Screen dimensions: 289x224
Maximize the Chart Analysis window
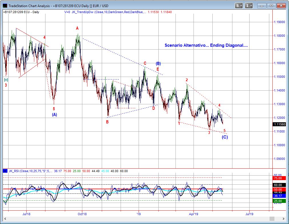point(271,6)
